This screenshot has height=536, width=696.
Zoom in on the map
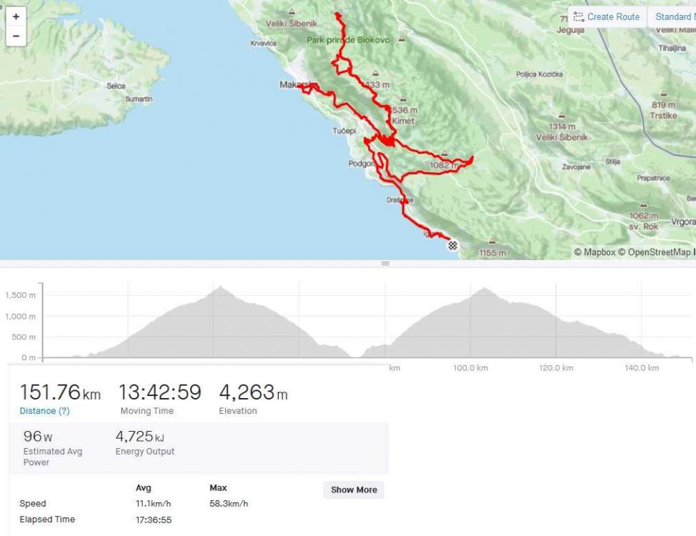[x=16, y=16]
